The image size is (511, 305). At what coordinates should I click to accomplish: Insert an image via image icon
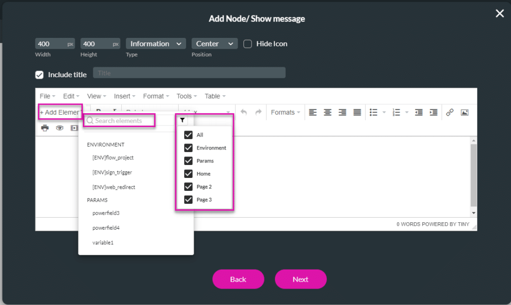[x=465, y=113]
